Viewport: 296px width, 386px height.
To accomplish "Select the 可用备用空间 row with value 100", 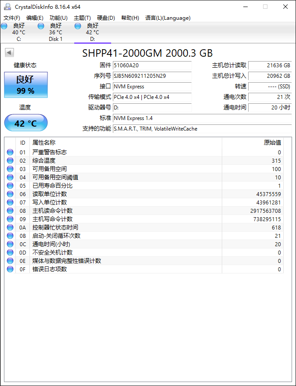I will [x=144, y=169].
